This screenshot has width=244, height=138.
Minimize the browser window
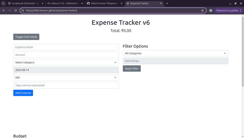coord(230,3)
